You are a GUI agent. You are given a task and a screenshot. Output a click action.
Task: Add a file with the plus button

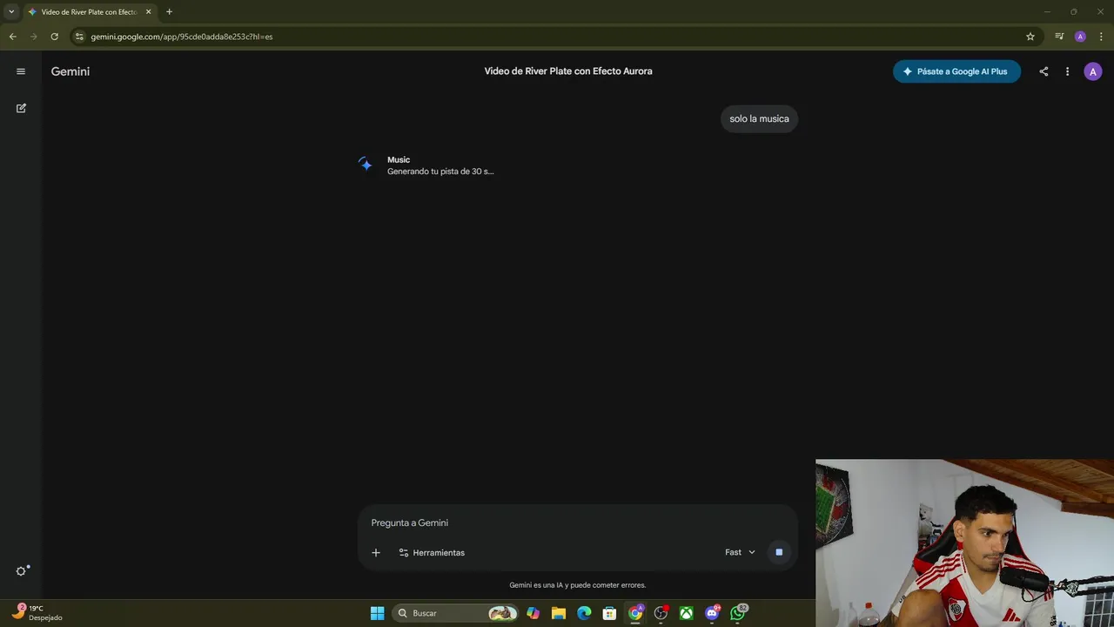376,552
